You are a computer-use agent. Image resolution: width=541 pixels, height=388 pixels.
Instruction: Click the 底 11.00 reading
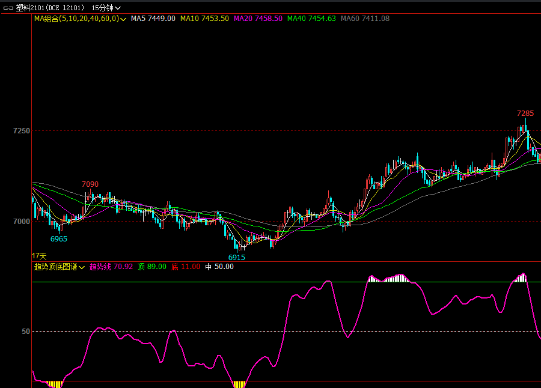186,267
